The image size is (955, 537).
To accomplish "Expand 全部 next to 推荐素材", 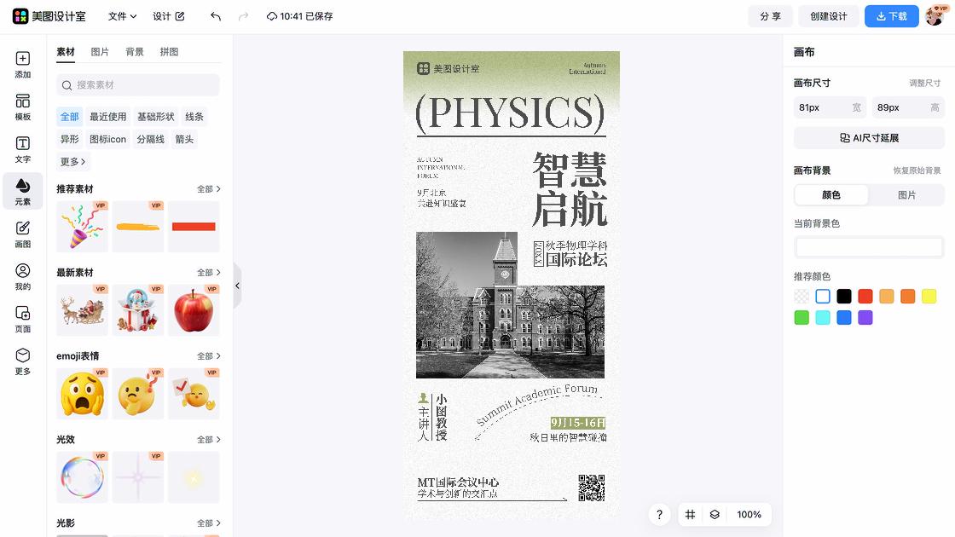I will tap(207, 188).
